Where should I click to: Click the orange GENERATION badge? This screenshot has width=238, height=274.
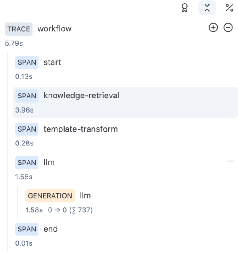pos(50,196)
